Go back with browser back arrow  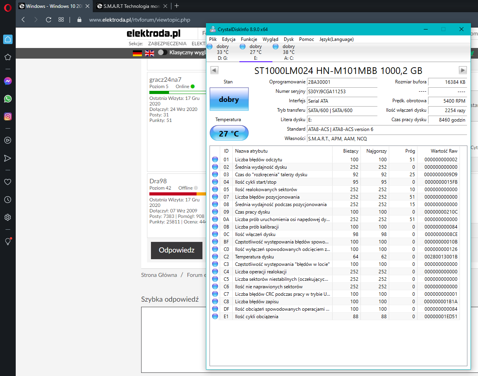coord(23,20)
